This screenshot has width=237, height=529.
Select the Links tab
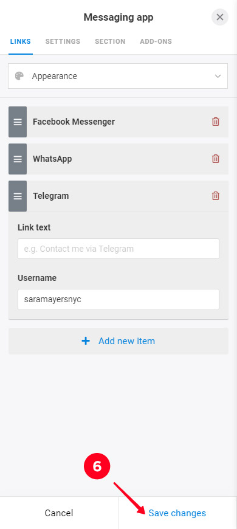coord(21,41)
